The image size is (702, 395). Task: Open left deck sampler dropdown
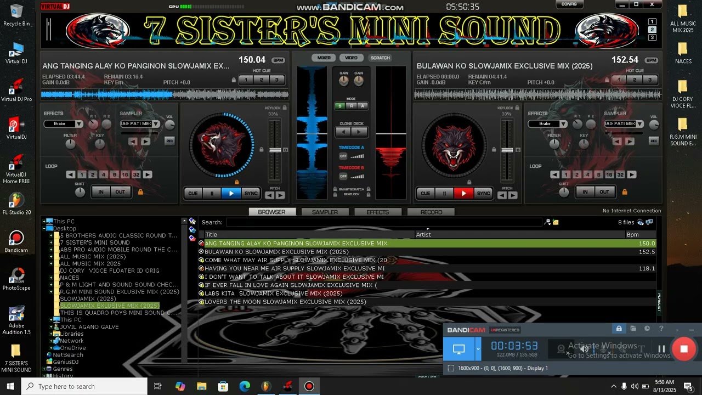(140, 124)
